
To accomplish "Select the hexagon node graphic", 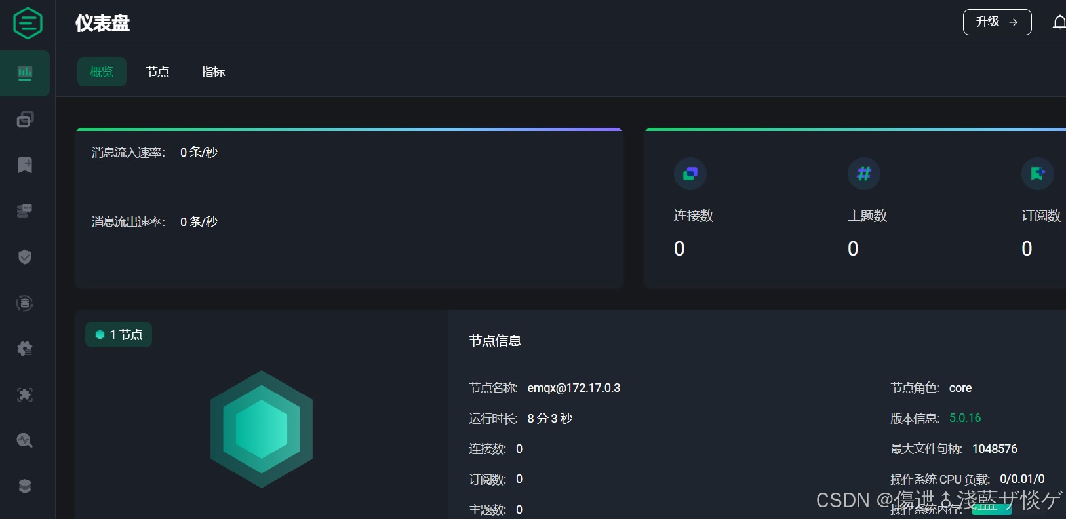I will [x=262, y=429].
